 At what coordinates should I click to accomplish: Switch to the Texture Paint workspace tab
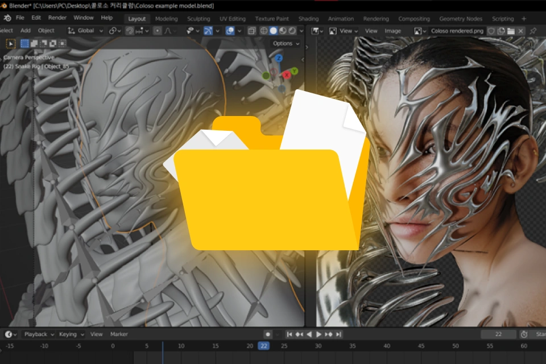(x=272, y=19)
